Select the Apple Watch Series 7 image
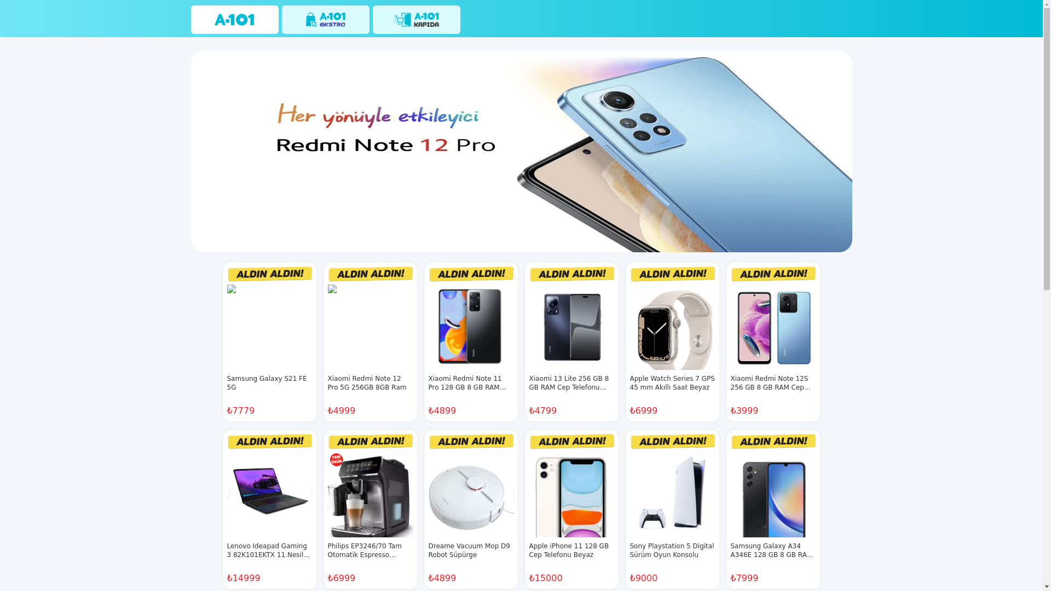Image resolution: width=1051 pixels, height=591 pixels. (x=672, y=327)
